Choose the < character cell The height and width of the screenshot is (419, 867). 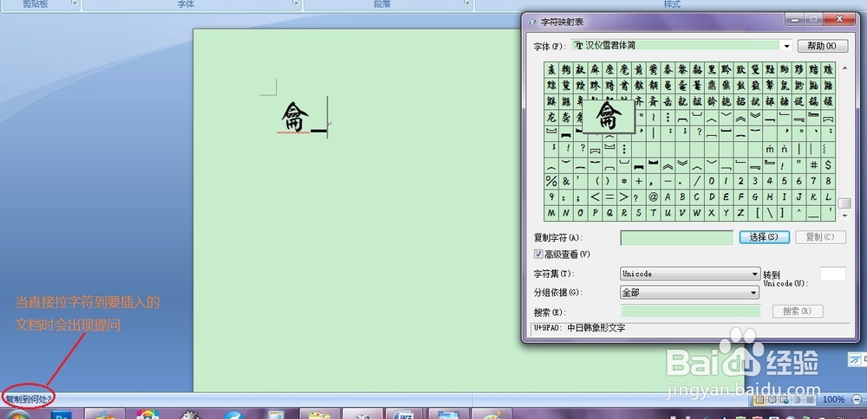coord(595,197)
